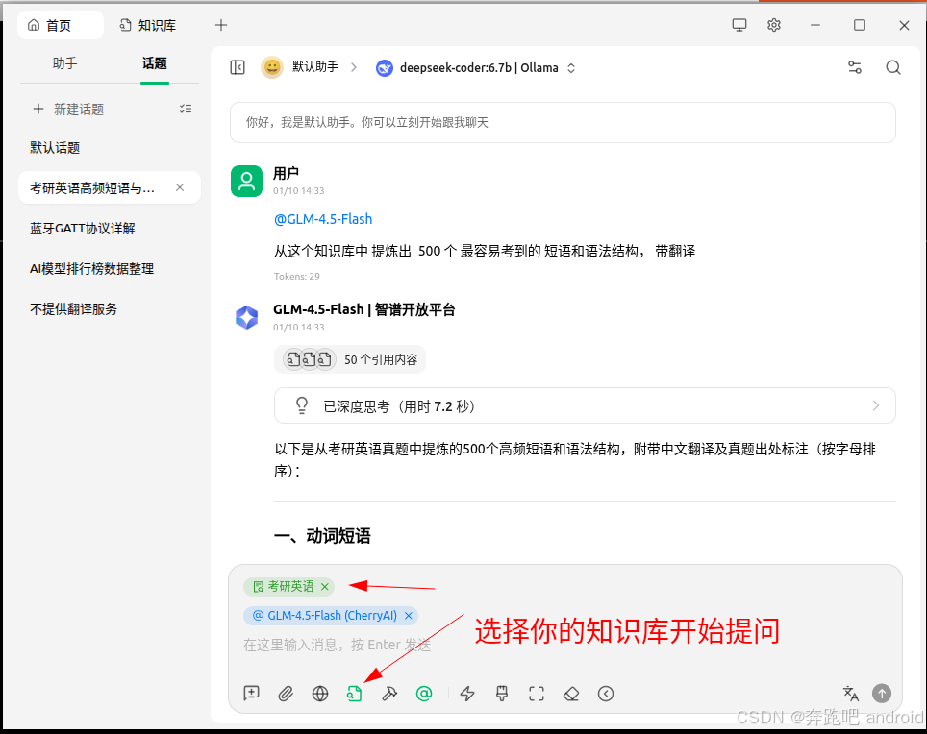Click the new topic plus icon

click(38, 109)
